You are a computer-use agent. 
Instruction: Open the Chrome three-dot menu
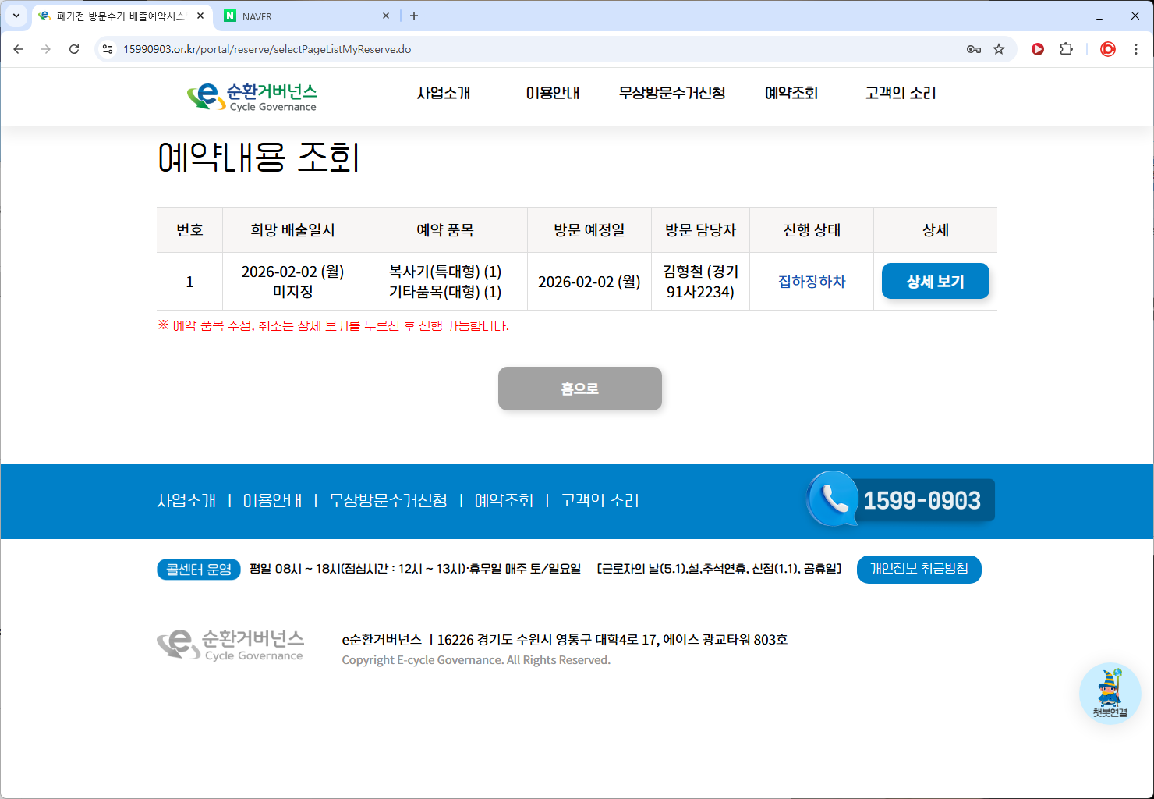pos(1136,49)
